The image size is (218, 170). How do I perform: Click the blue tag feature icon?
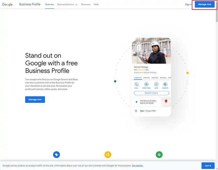pos(56,155)
